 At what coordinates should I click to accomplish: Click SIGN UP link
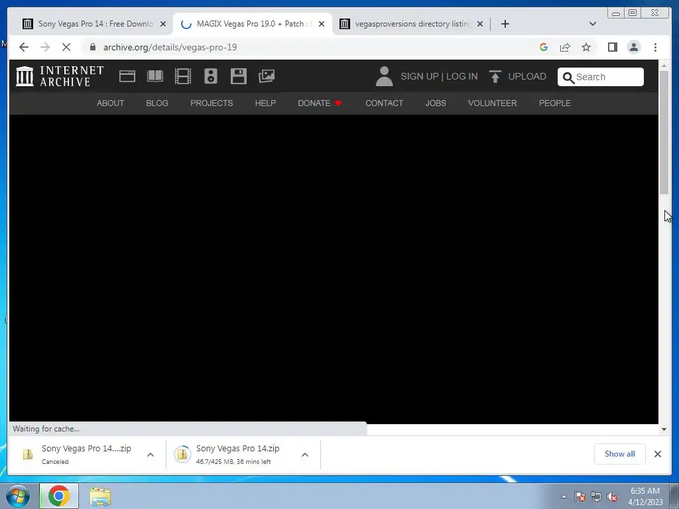[420, 76]
